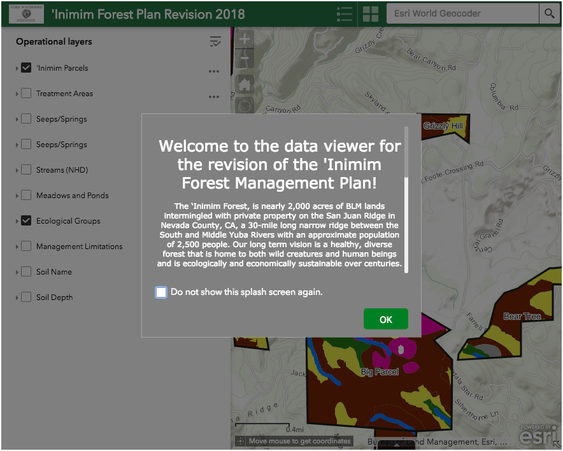Click the magnifier search button
This screenshot has width=563, height=451.
548,13
